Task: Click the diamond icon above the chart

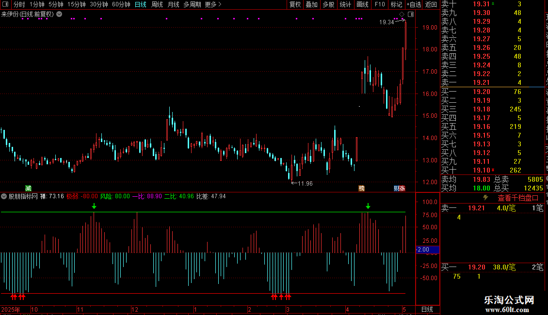Action: (x=402, y=15)
